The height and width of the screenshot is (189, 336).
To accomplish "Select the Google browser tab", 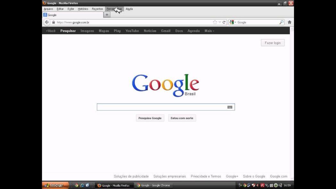I will coord(73,15).
